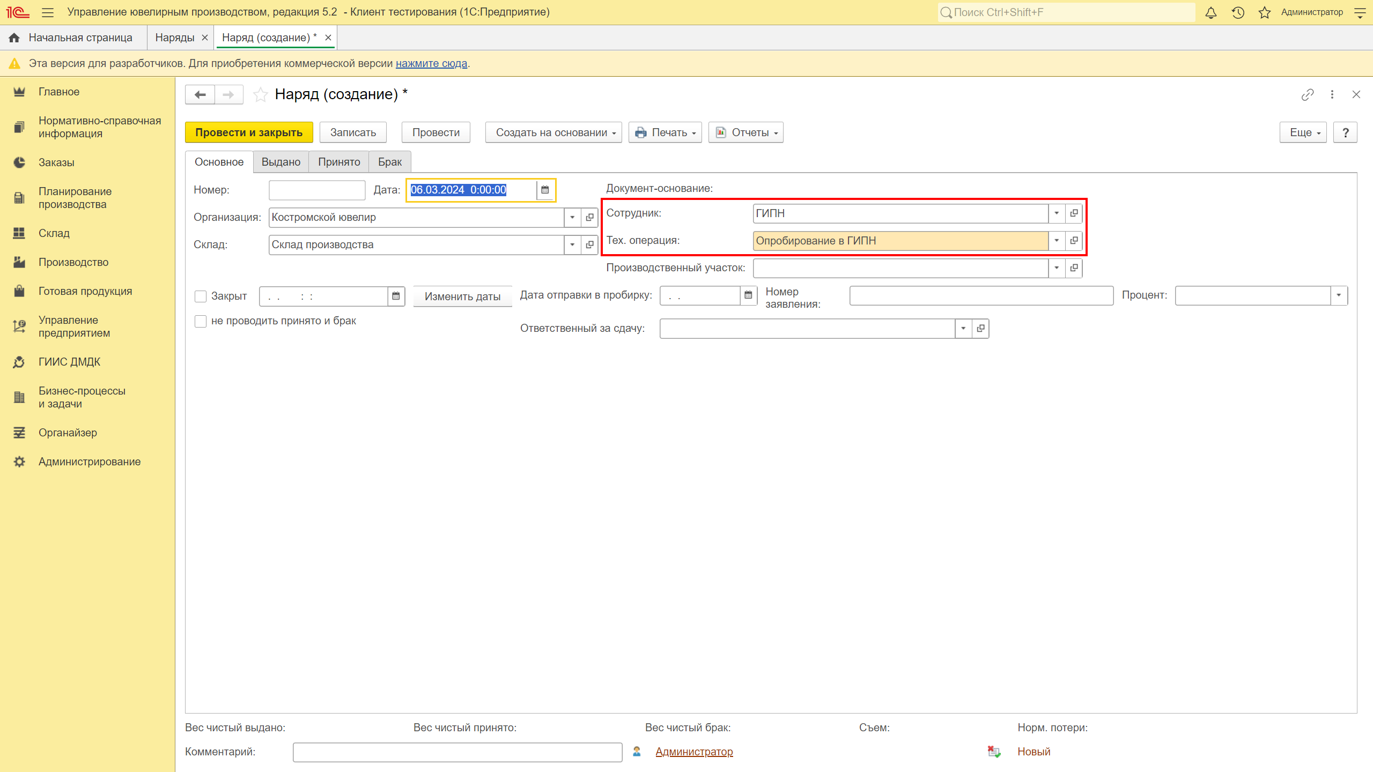Select the Основное tab
1373x772 pixels.
click(x=219, y=162)
